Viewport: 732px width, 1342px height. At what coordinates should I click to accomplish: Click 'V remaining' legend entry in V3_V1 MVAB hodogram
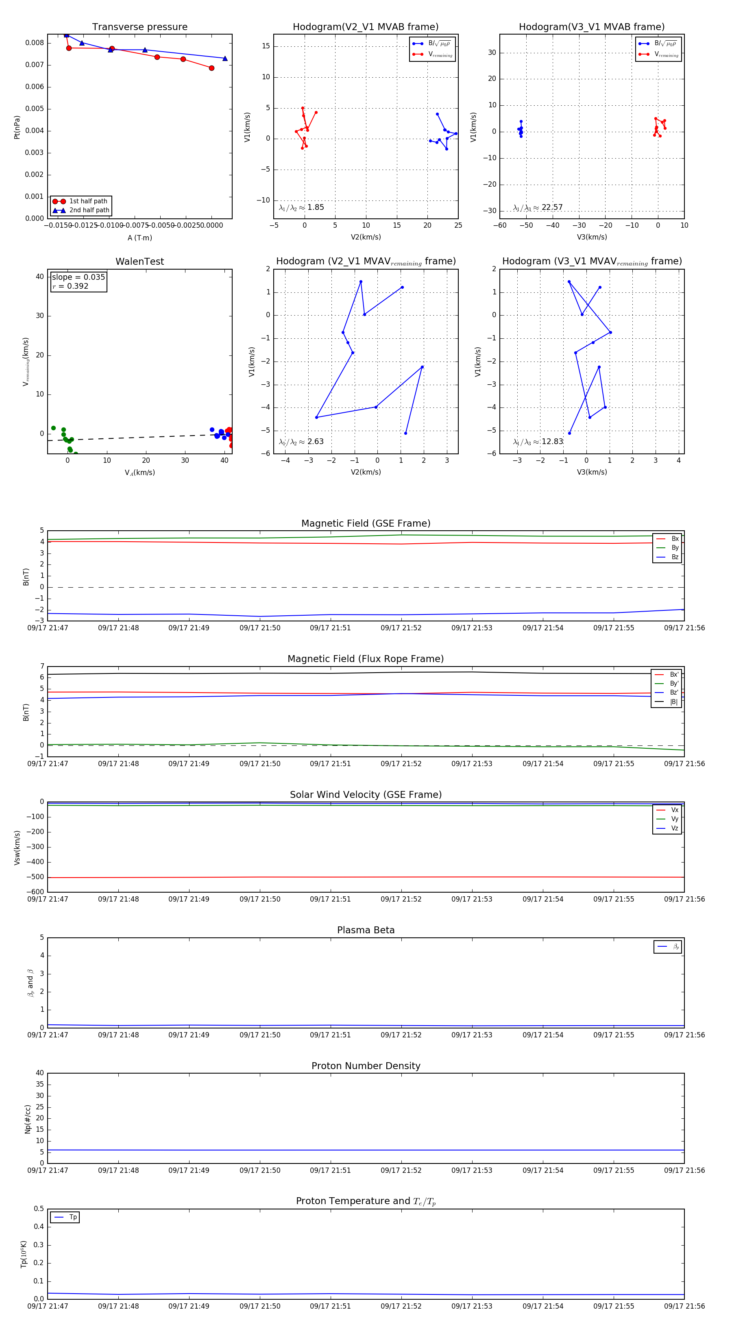(x=658, y=54)
